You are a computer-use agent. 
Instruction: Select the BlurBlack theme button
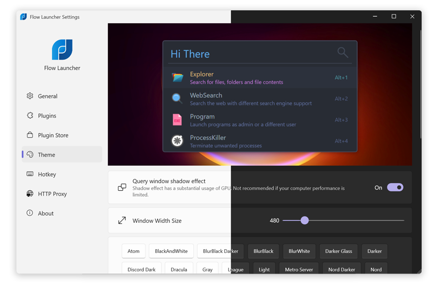coord(264,251)
